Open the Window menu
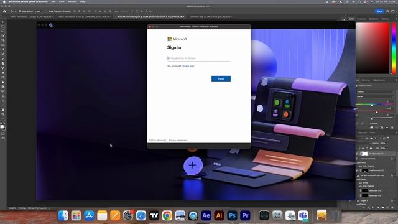Image resolution: width=398 pixels, height=224 pixels. (72, 2)
